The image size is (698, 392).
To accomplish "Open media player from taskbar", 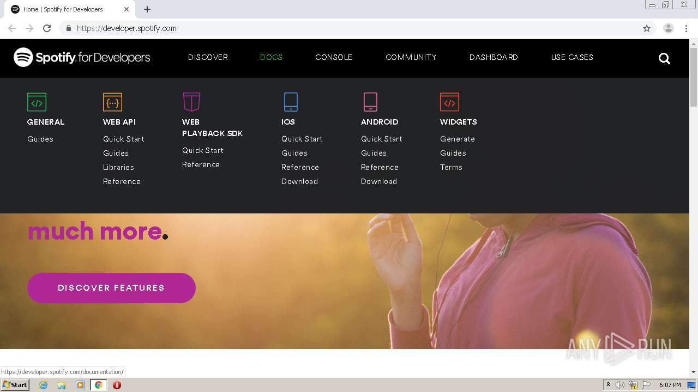I will [x=80, y=385].
